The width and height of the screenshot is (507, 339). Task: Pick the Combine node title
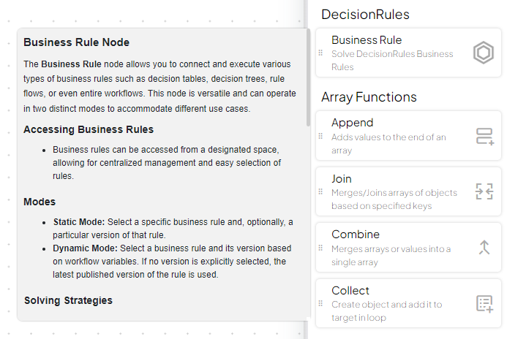[x=356, y=235]
